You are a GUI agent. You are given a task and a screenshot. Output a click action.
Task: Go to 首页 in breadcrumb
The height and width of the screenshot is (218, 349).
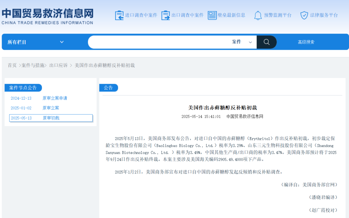pos(12,65)
